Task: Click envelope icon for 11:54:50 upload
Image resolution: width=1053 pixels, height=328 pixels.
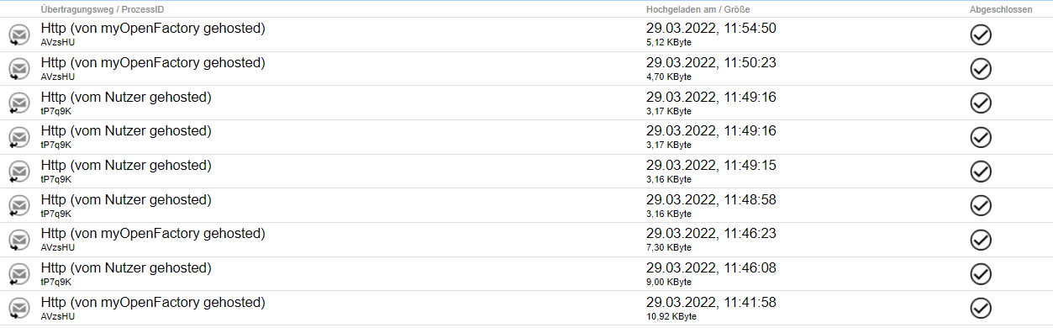Action: coord(18,34)
